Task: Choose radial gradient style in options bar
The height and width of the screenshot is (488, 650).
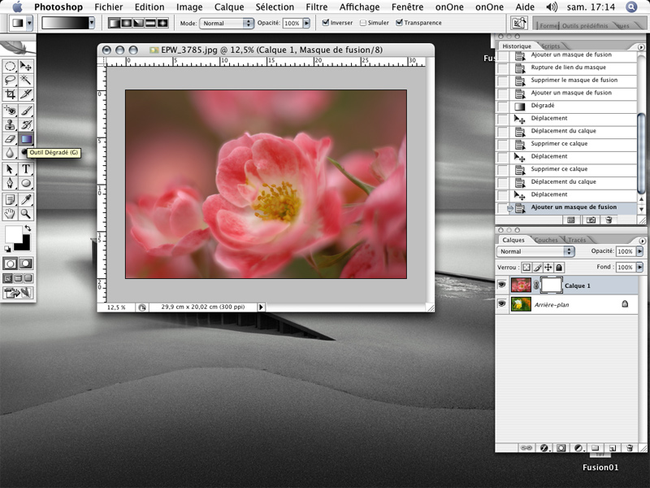Action: point(126,24)
